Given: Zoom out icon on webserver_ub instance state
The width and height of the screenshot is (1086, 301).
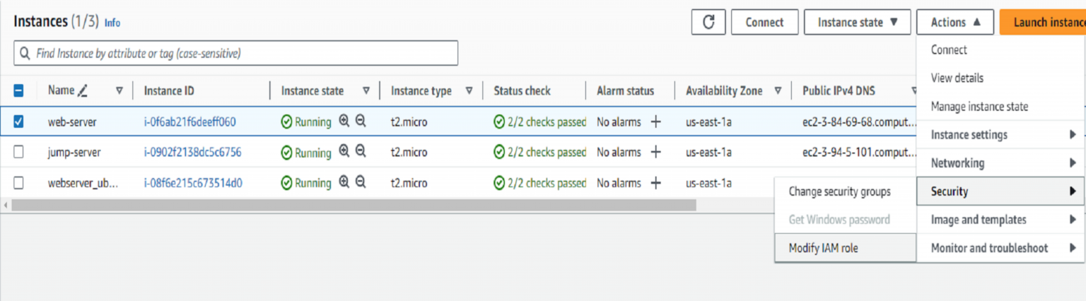Looking at the screenshot, I should coord(361,183).
